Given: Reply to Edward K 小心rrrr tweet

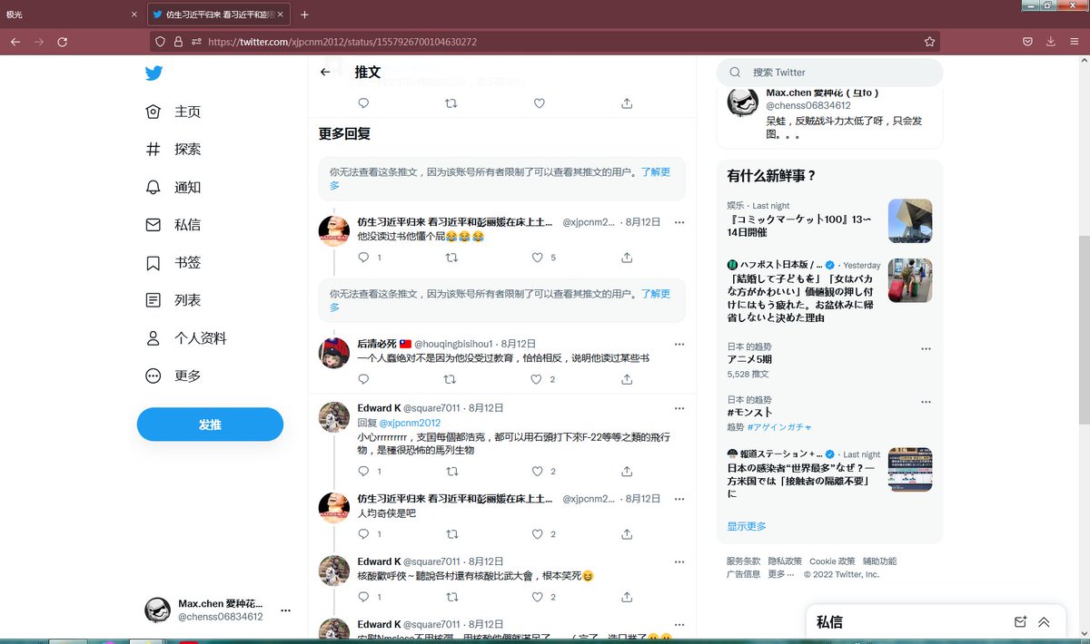Looking at the screenshot, I should (363, 472).
